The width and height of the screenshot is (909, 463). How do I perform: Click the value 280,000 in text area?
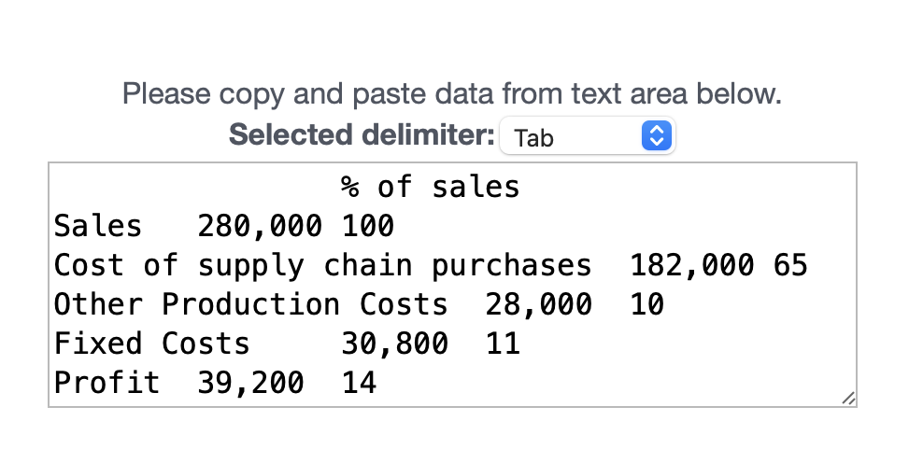pyautogui.click(x=260, y=226)
